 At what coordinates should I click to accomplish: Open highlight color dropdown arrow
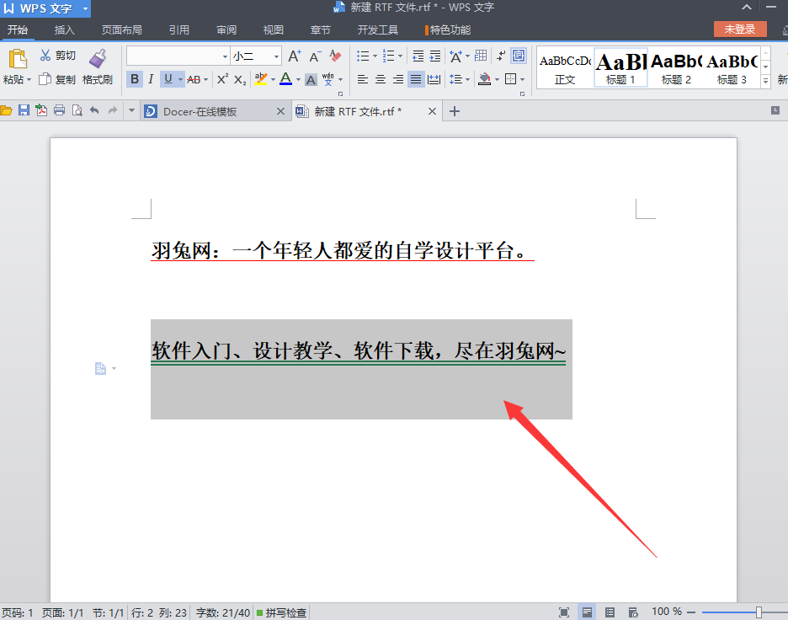(x=273, y=79)
